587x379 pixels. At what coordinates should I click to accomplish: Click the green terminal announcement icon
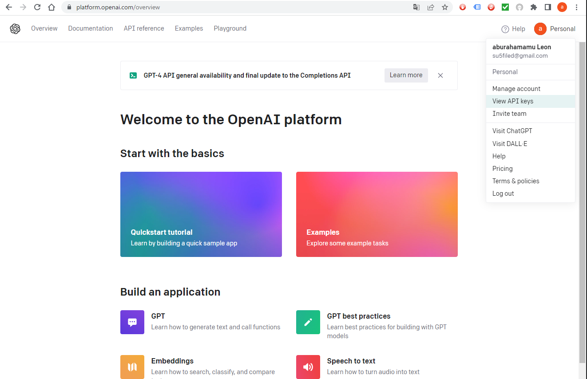pos(133,75)
